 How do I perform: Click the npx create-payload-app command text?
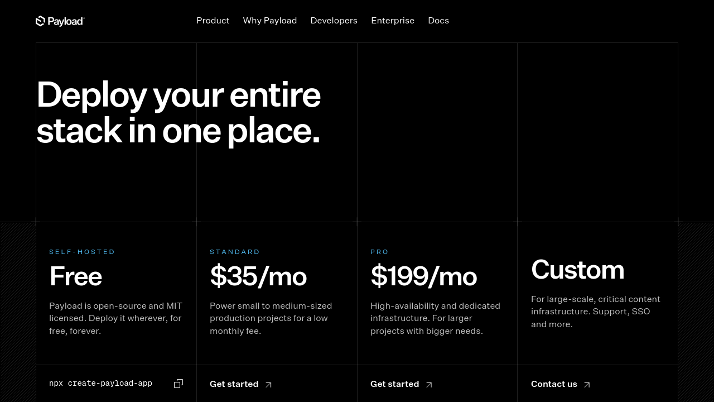[100, 384]
